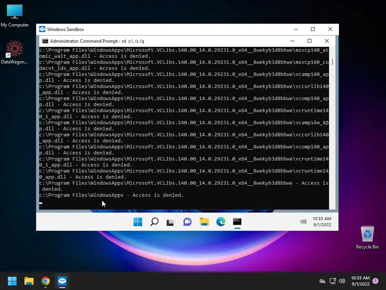Launch Google Chrome from the host taskbar
Screen dimensions: 386x290
[46, 281]
